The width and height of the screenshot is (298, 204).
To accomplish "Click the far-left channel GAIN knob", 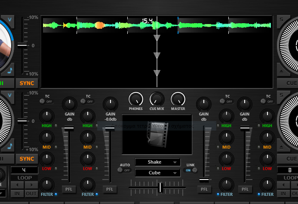I will click(x=70, y=104).
